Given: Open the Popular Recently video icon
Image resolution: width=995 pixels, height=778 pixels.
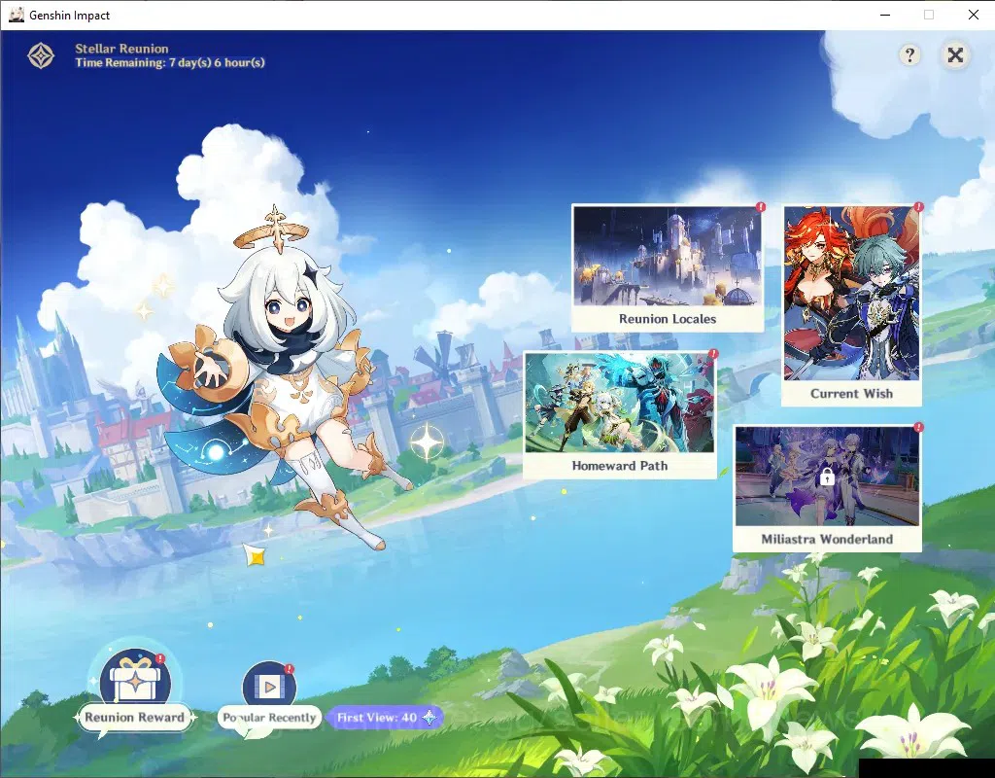Looking at the screenshot, I should click(269, 685).
